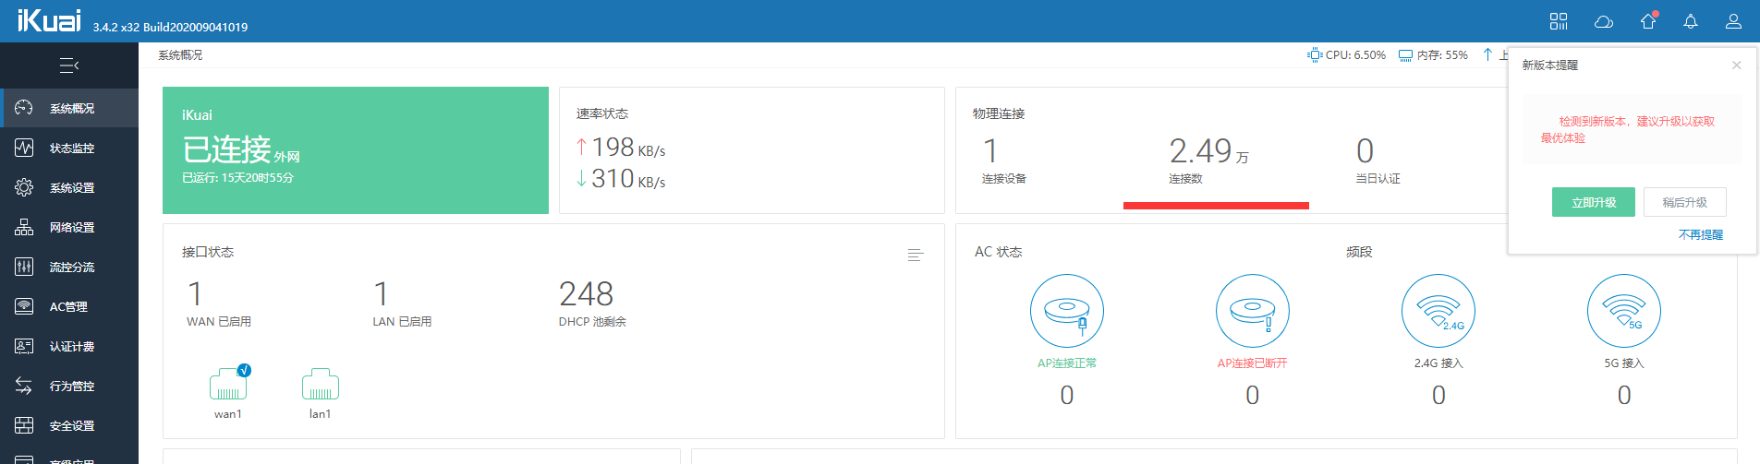Image resolution: width=1760 pixels, height=464 pixels.
Task: Open 网络设置 in the sidebar
Action: coord(69,228)
